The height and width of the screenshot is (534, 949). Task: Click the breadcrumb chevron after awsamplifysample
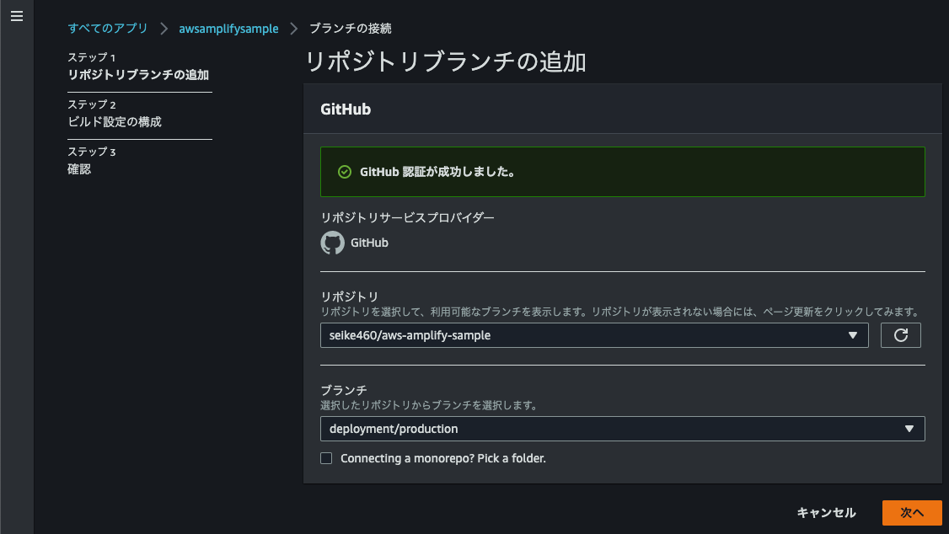[x=294, y=29]
